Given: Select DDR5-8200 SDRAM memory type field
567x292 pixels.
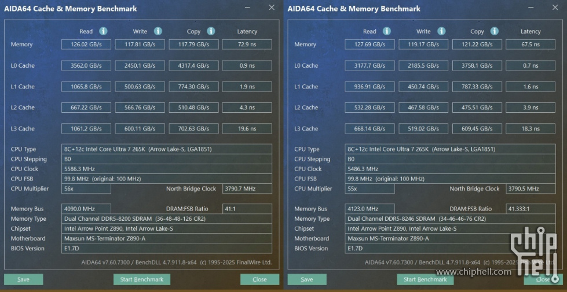Looking at the screenshot, I should point(167,219).
